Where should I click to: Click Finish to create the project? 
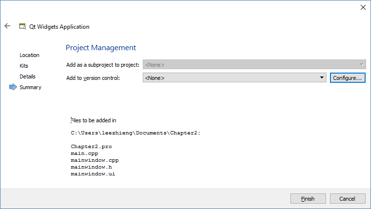(308, 199)
